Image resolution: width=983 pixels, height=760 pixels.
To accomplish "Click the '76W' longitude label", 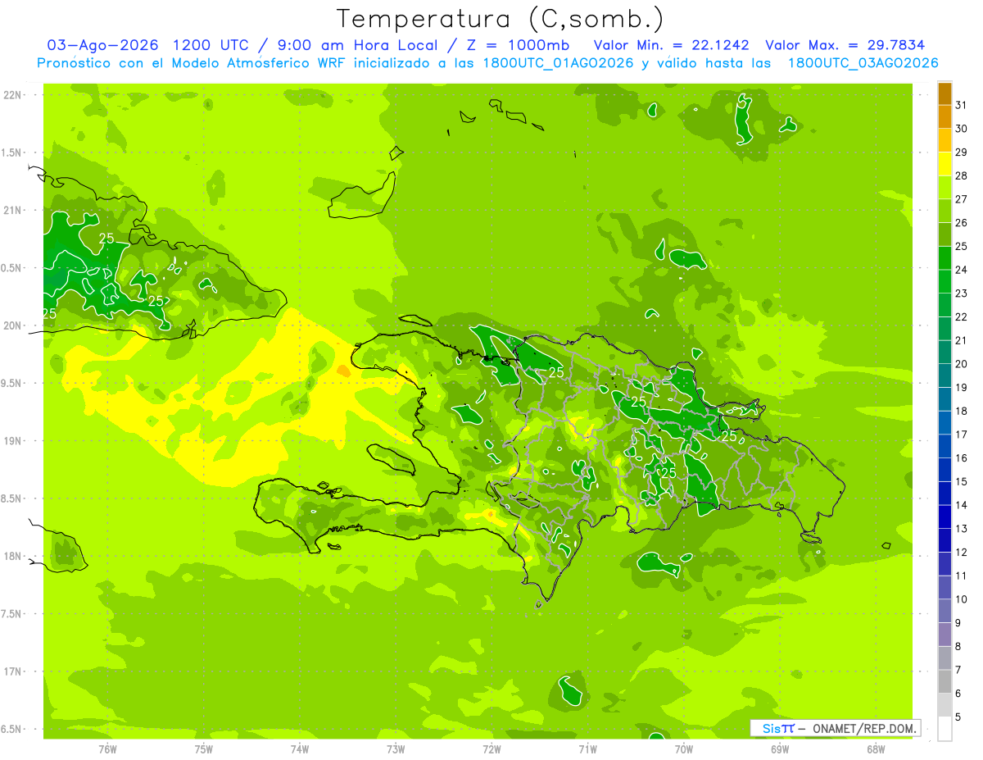I will (x=107, y=749).
